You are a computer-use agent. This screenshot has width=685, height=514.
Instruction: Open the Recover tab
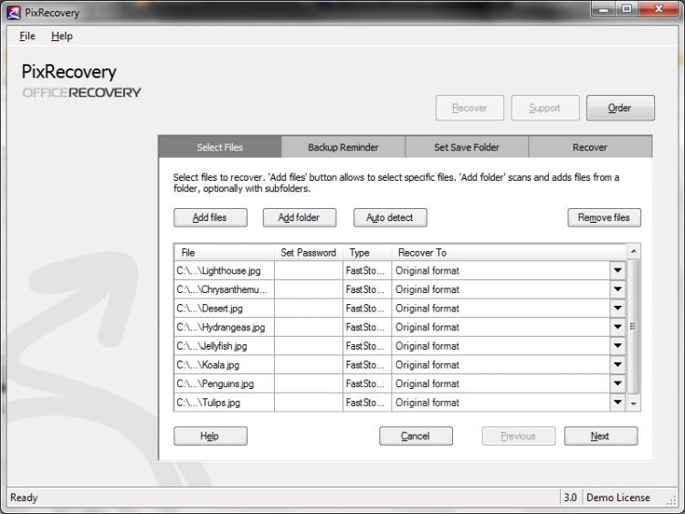pyautogui.click(x=590, y=147)
